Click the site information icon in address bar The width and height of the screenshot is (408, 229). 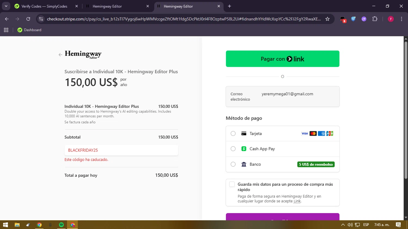click(x=41, y=19)
